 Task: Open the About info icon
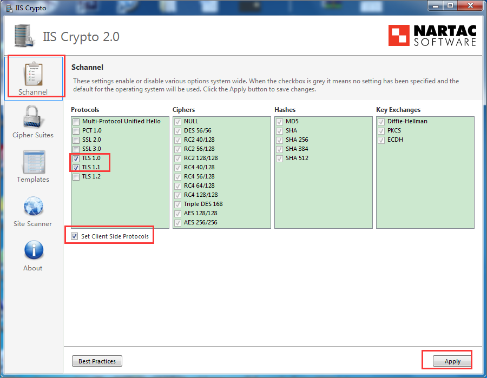pyautogui.click(x=34, y=250)
